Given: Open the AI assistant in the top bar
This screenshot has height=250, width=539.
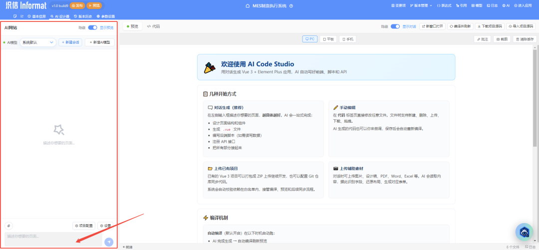Looking at the screenshot, I should tap(506, 5).
